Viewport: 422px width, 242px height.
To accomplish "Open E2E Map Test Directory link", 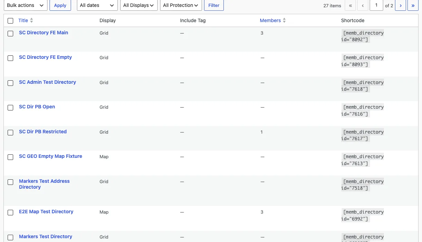I will pos(46,212).
